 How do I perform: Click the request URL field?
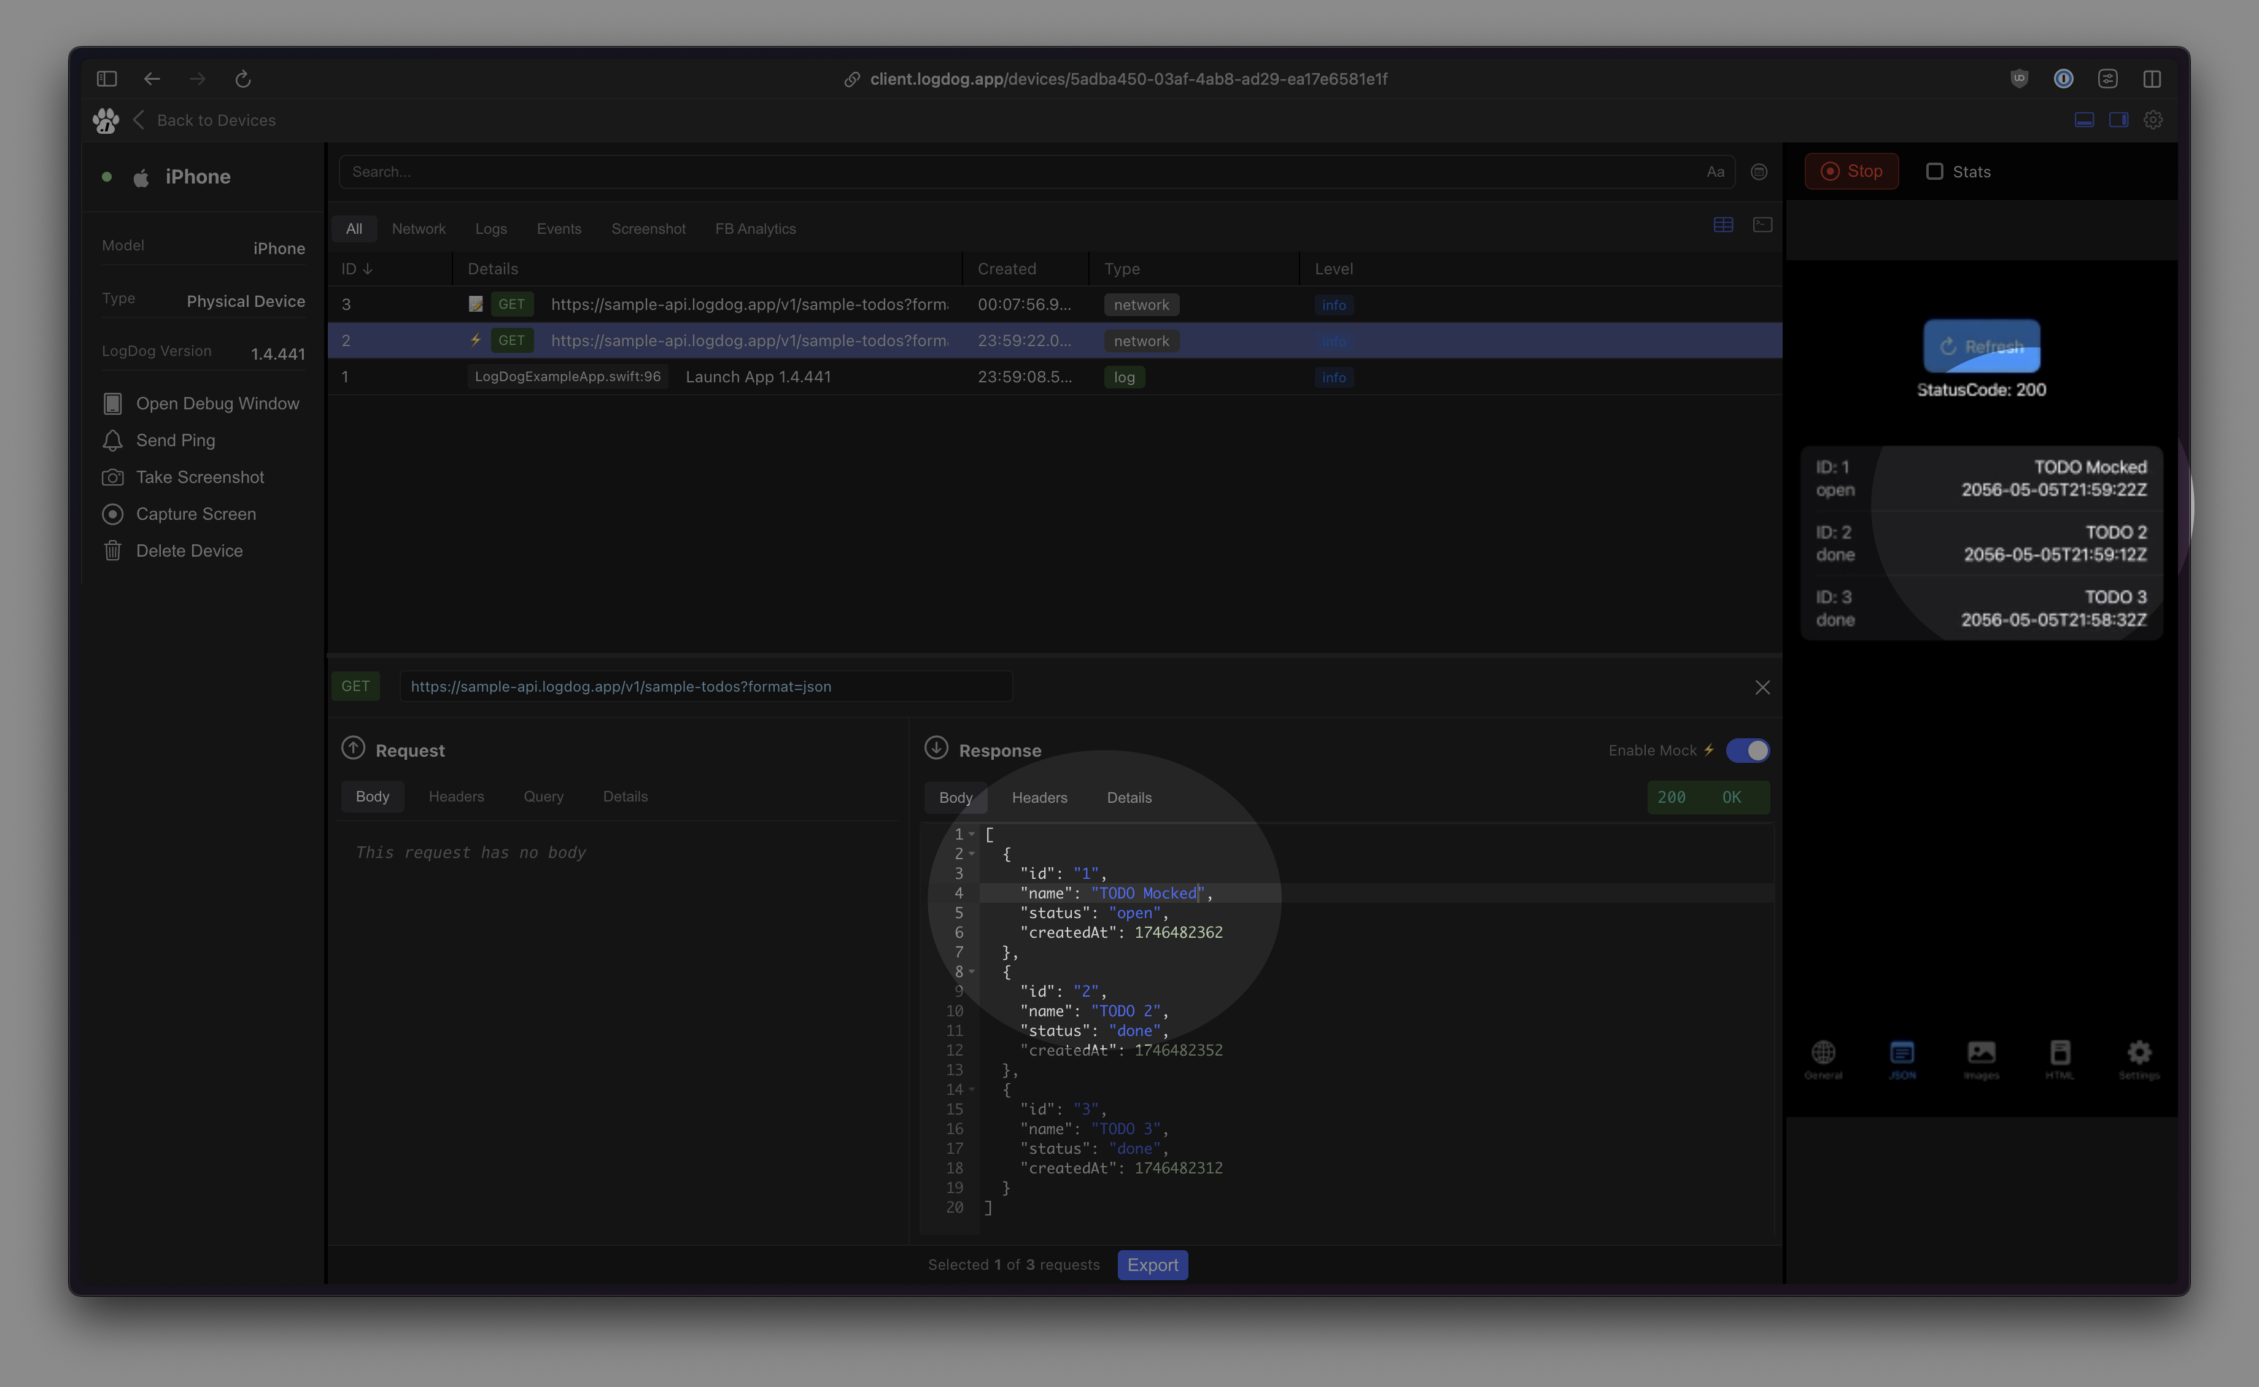coord(705,686)
